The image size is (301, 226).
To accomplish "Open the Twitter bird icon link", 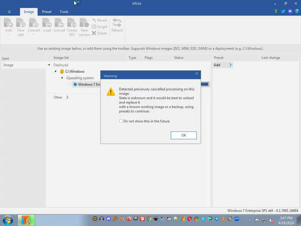I will 283,11.
